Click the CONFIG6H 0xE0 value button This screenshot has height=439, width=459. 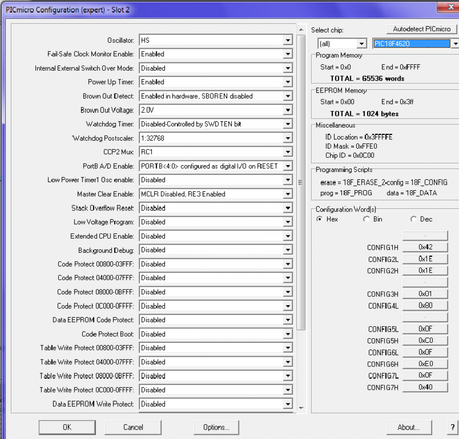pos(425,364)
